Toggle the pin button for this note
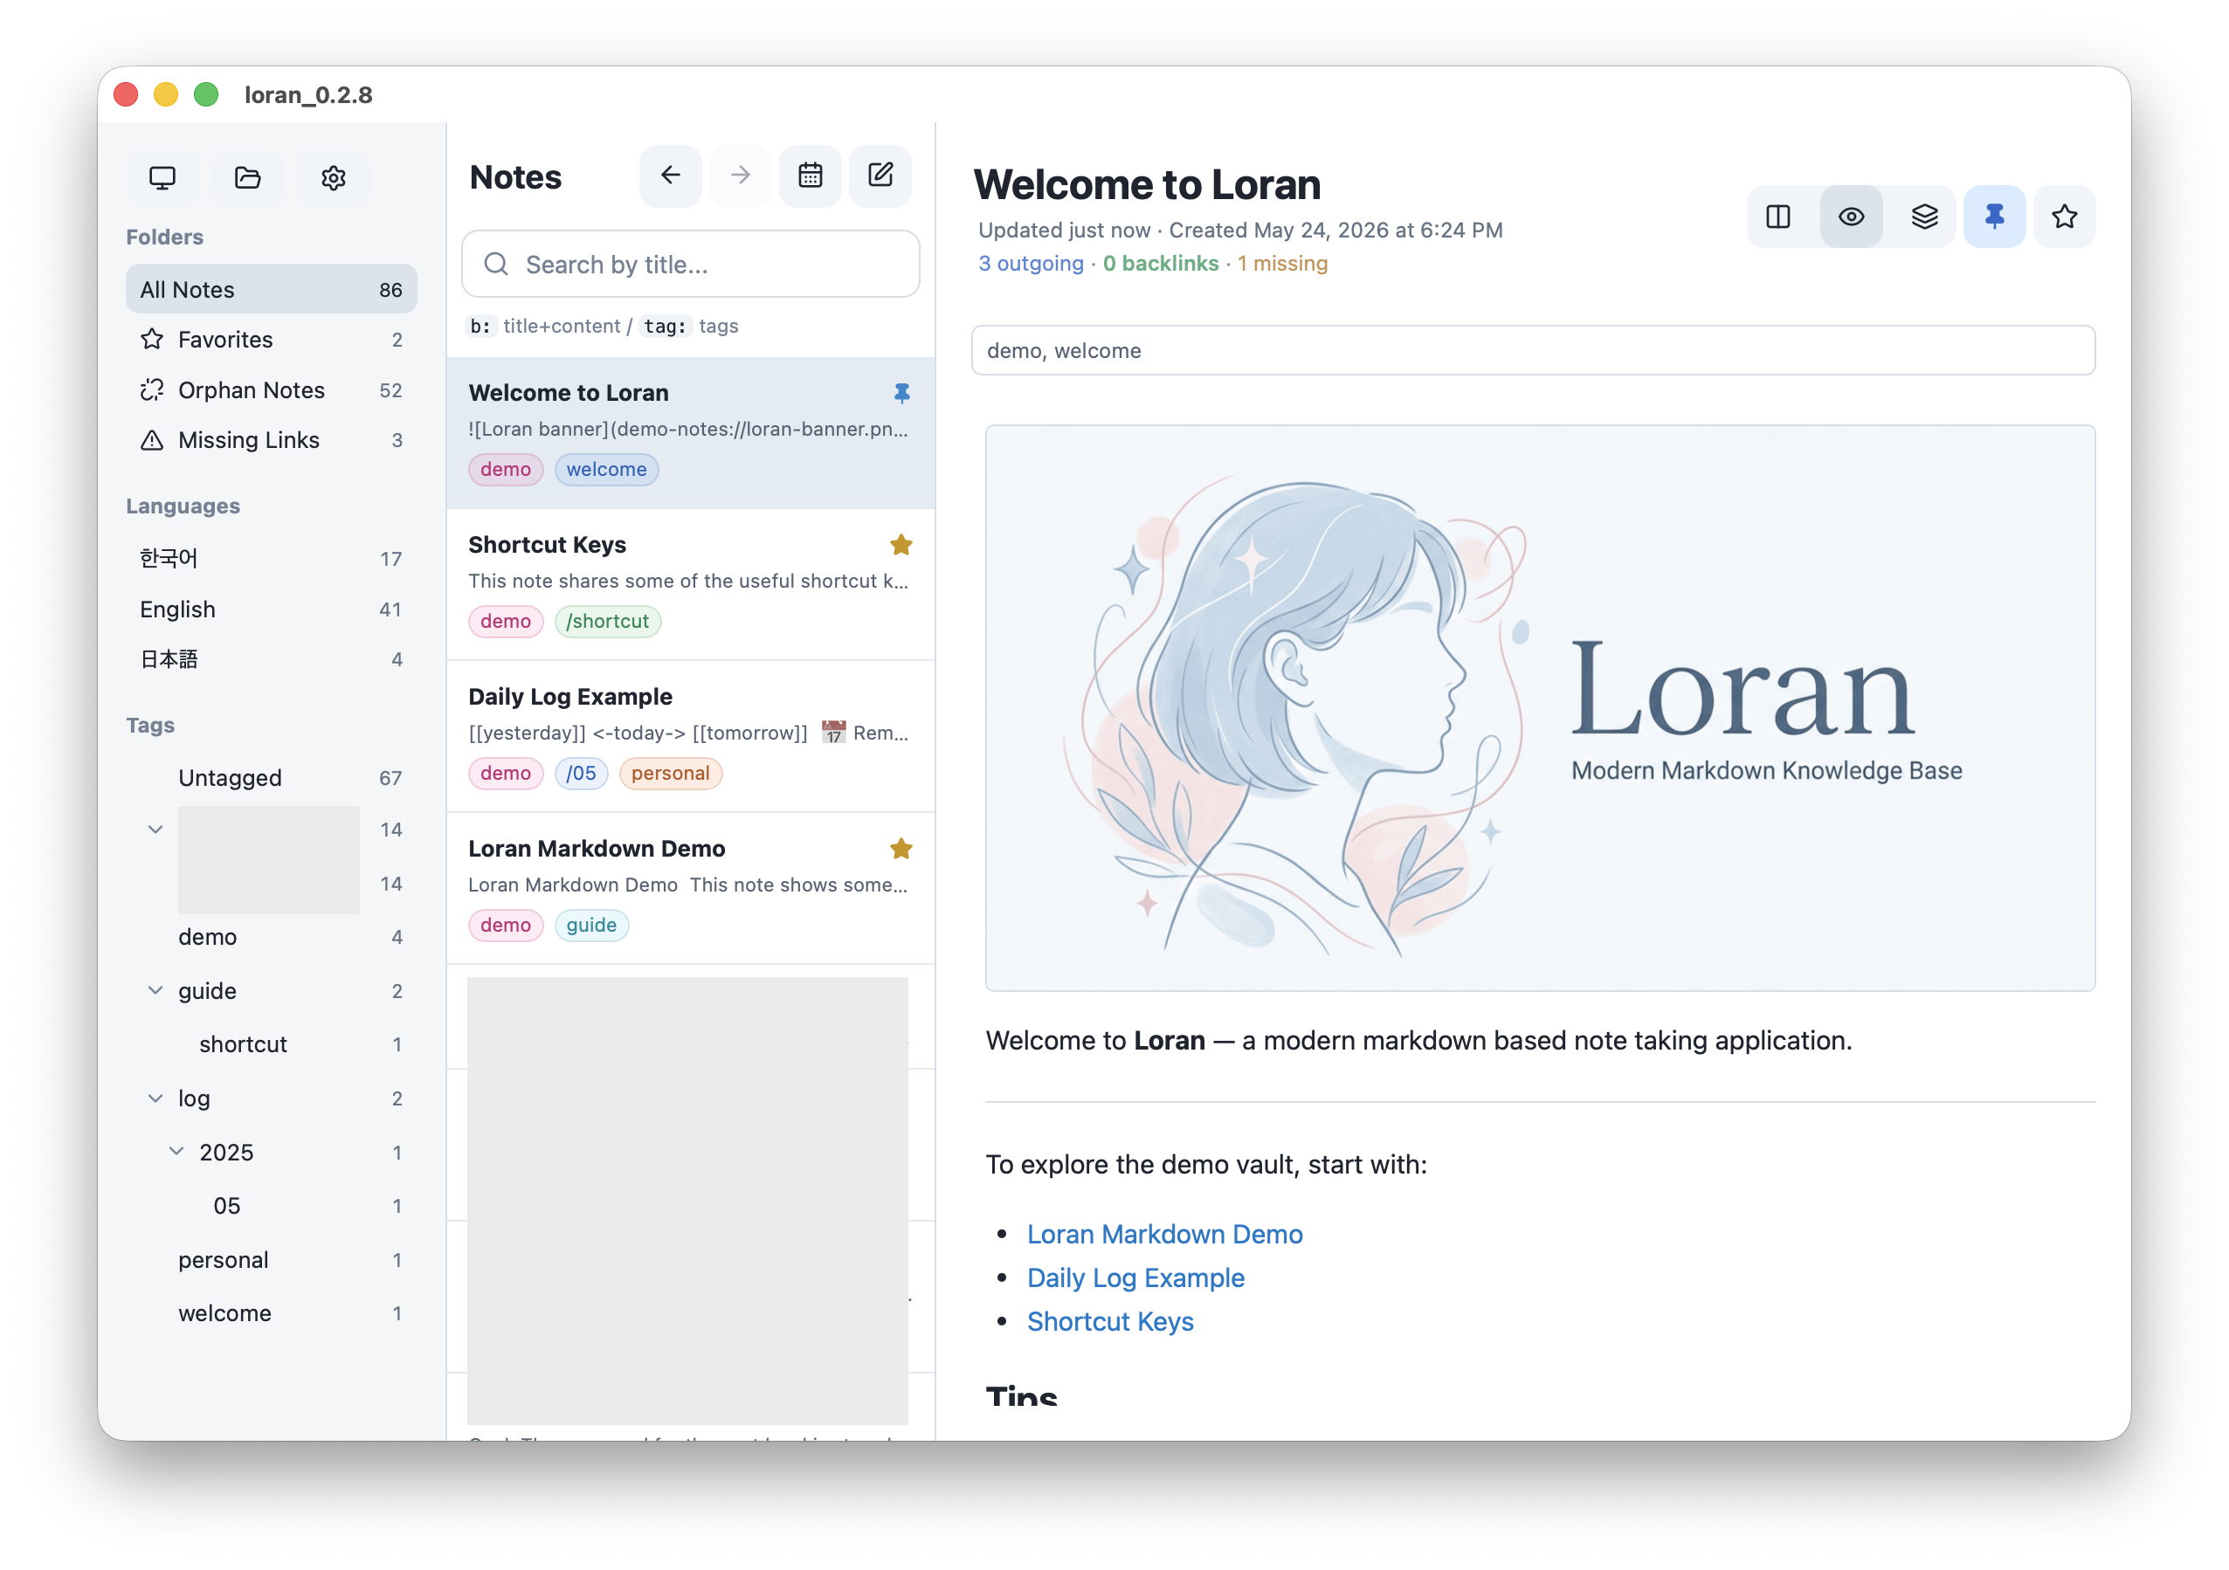Image resolution: width=2229 pixels, height=1570 pixels. pos(1994,217)
